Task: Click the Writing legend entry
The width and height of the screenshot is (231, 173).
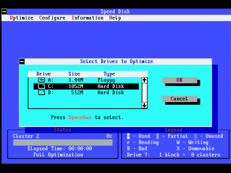Action: click(193, 142)
